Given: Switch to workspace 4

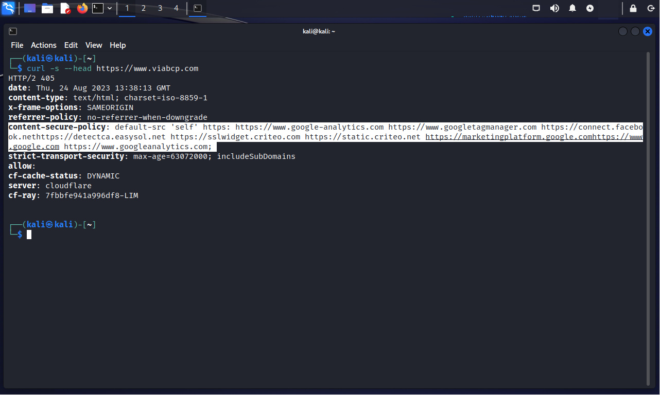Looking at the screenshot, I should tap(177, 8).
